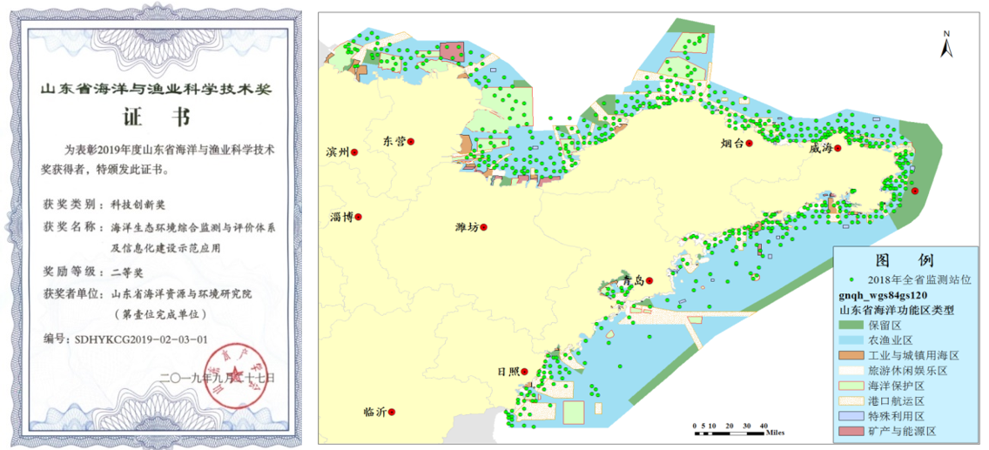Click green dot icon for 2018年全省监测站位
The width and height of the screenshot is (989, 450).
847,280
